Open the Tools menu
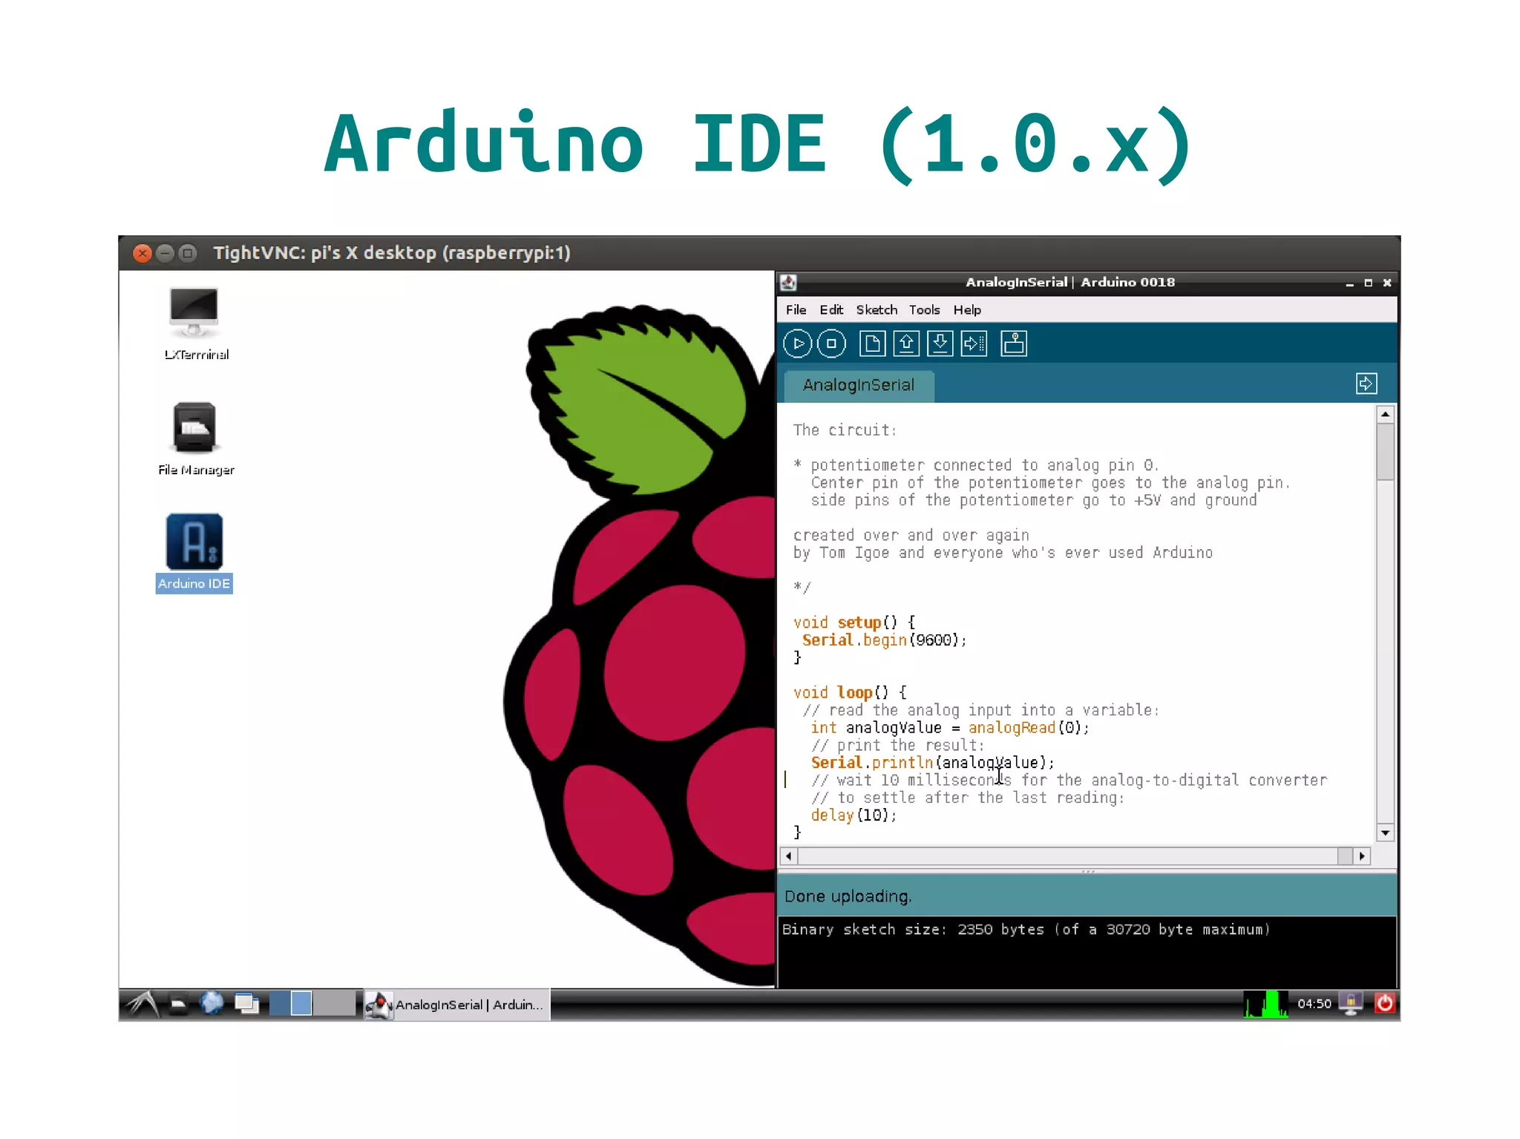1520x1139 pixels. tap(924, 310)
